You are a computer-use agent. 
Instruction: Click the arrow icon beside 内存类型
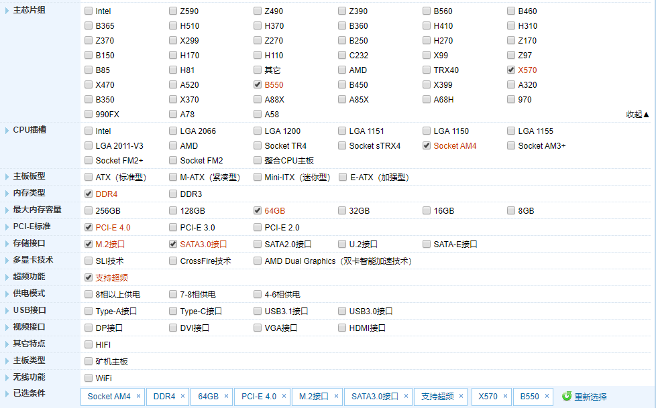click(x=6, y=193)
